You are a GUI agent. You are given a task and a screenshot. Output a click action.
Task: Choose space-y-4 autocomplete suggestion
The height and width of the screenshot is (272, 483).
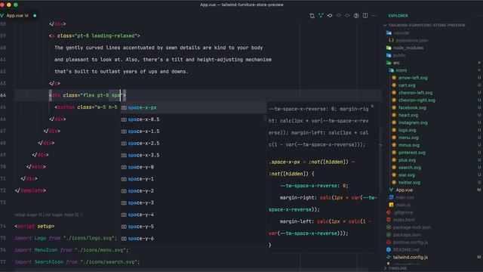click(193, 215)
